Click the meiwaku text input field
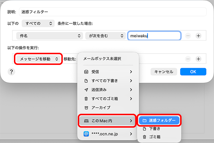This screenshot has height=143, width=214. pyautogui.click(x=154, y=36)
